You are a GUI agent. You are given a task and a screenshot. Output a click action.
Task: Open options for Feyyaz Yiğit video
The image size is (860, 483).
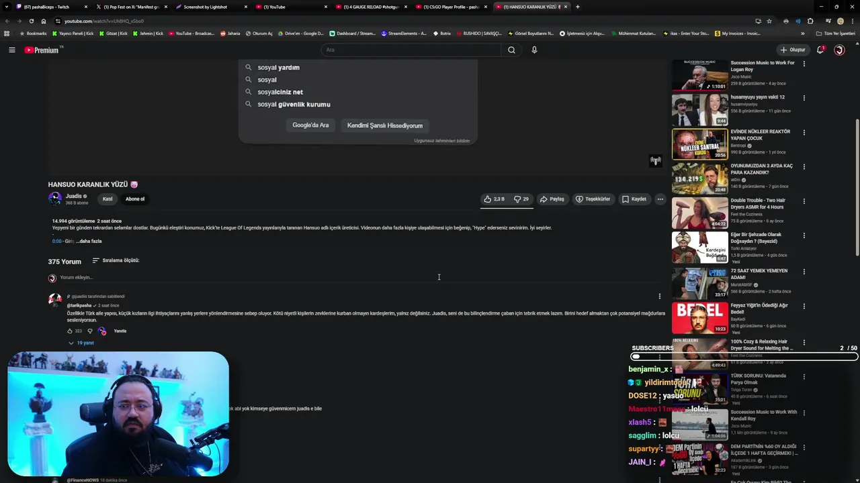tap(804, 307)
